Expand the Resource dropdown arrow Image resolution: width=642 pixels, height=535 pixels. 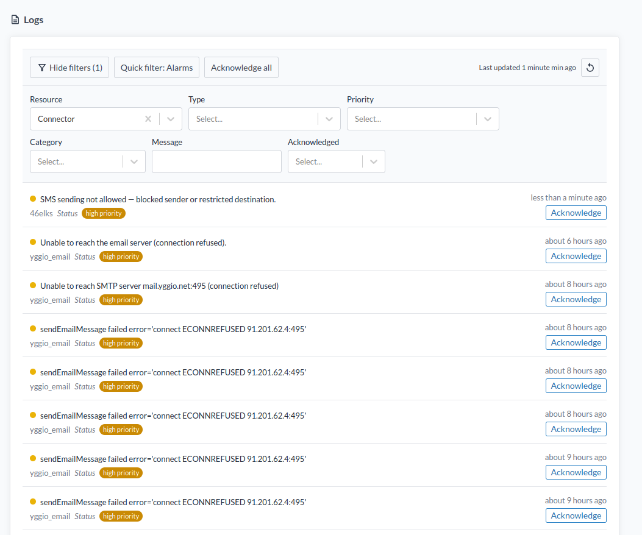pos(171,119)
